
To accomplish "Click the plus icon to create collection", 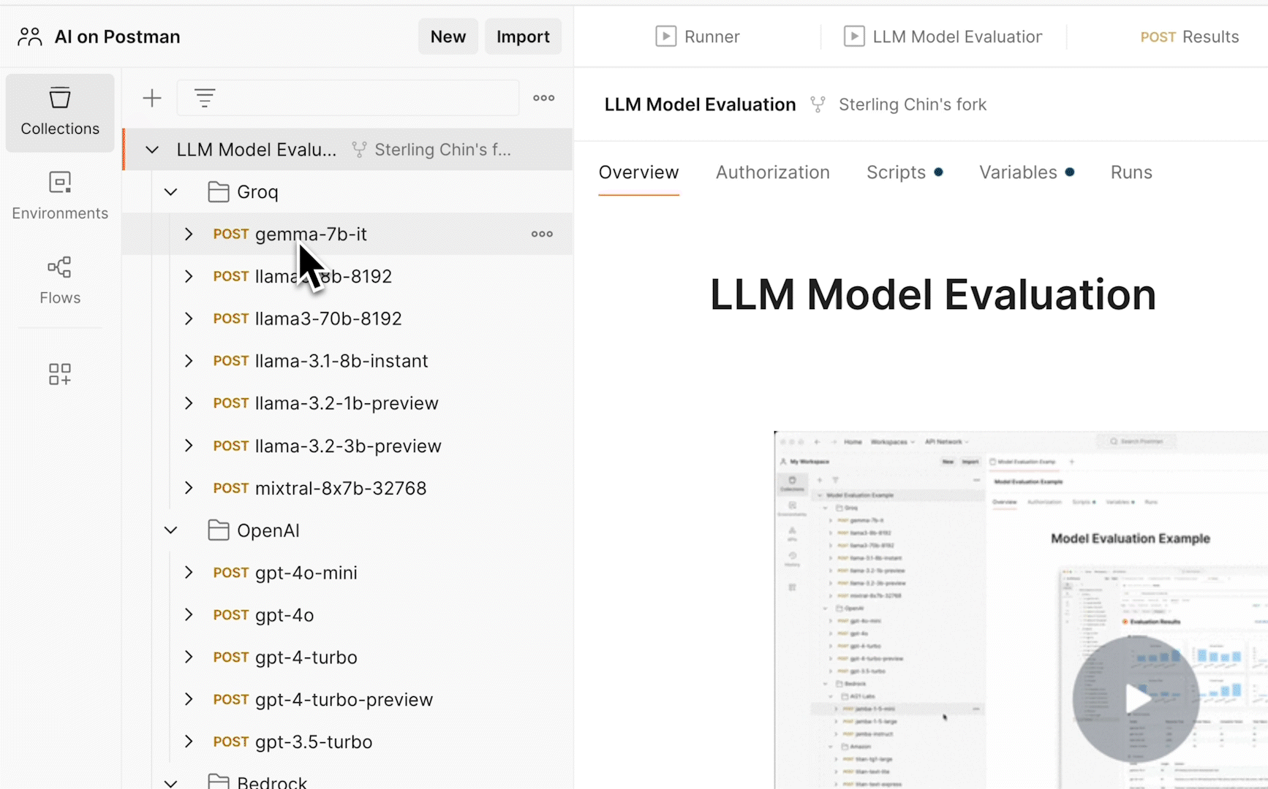I will [x=152, y=98].
